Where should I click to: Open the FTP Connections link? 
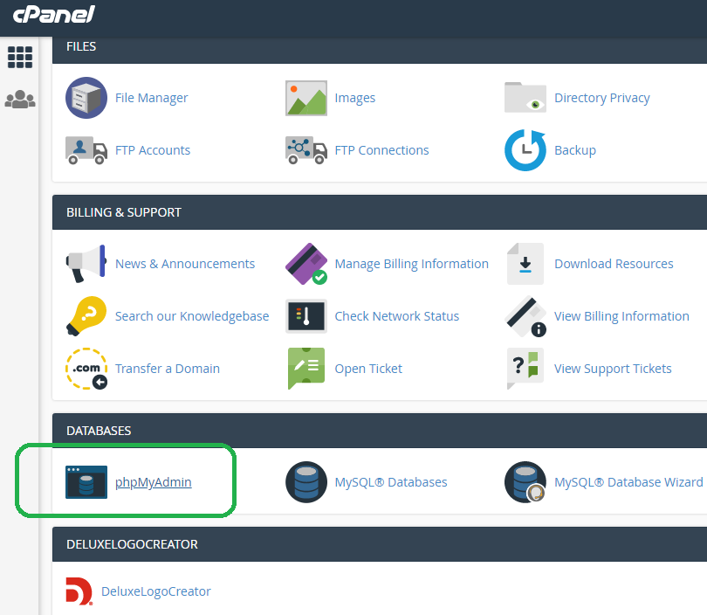[381, 150]
